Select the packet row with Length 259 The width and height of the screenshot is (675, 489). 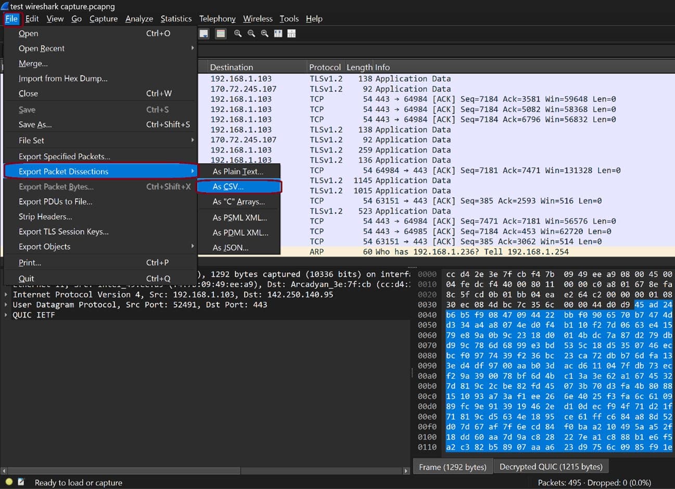pos(436,150)
